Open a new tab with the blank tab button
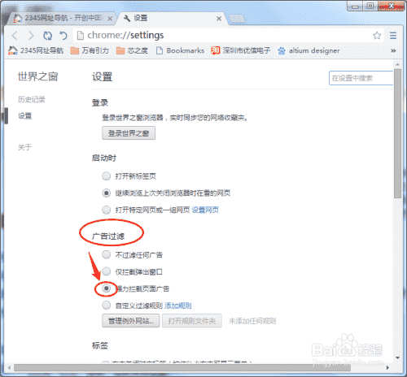This screenshot has width=407, height=377. click(238, 19)
